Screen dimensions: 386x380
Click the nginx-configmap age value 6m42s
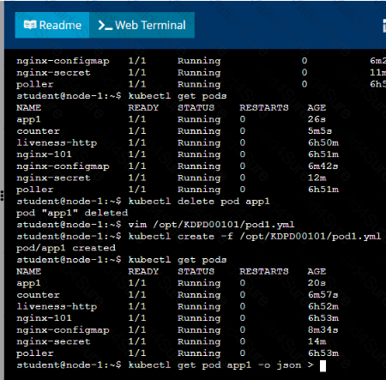323,166
